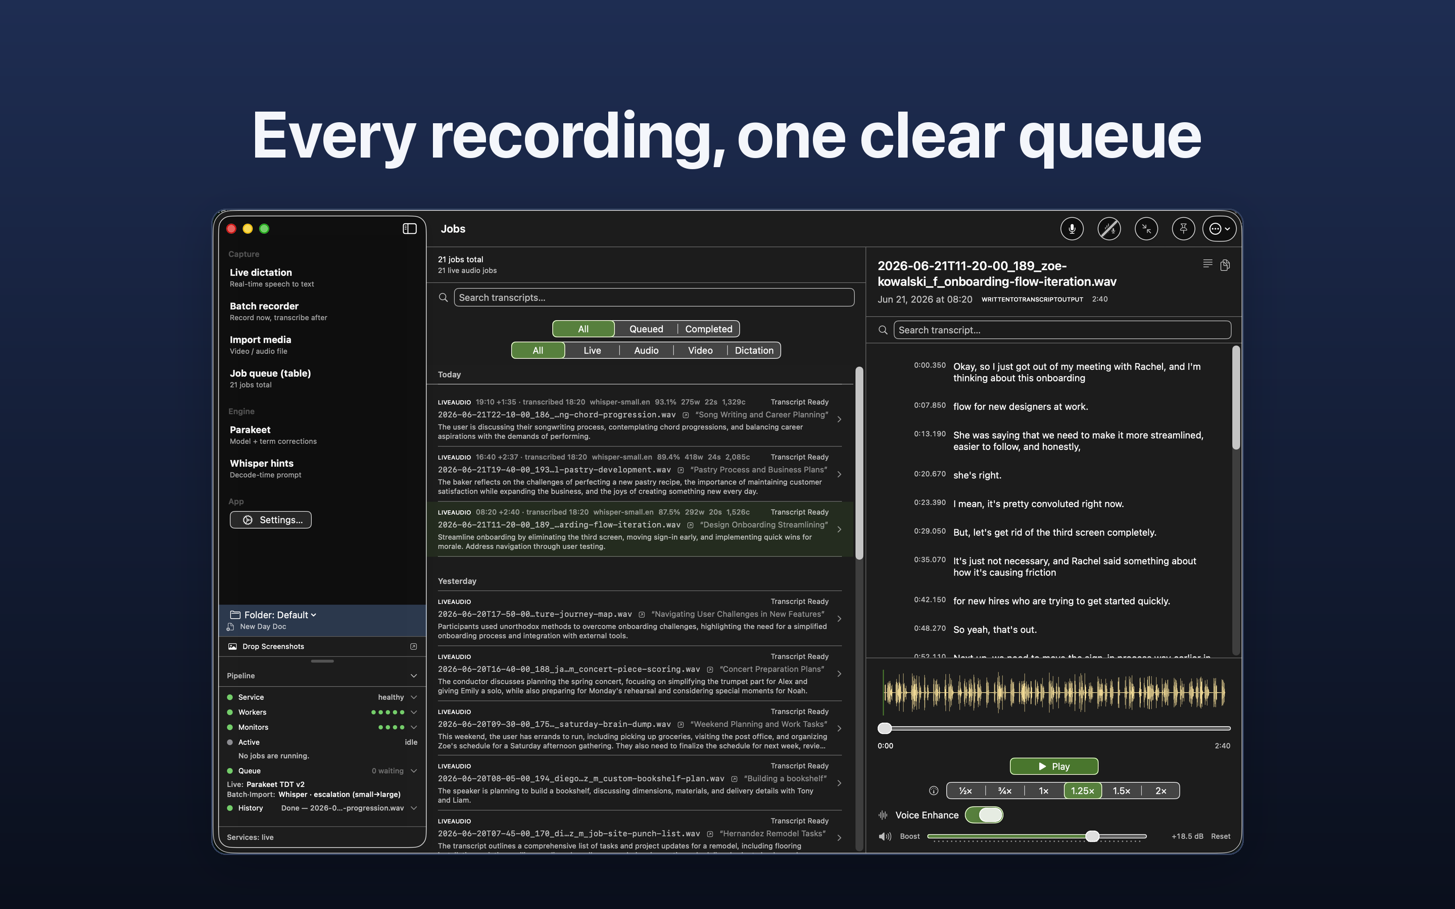Click the New Day Doc document icon
This screenshot has width=1455, height=909.
click(230, 626)
